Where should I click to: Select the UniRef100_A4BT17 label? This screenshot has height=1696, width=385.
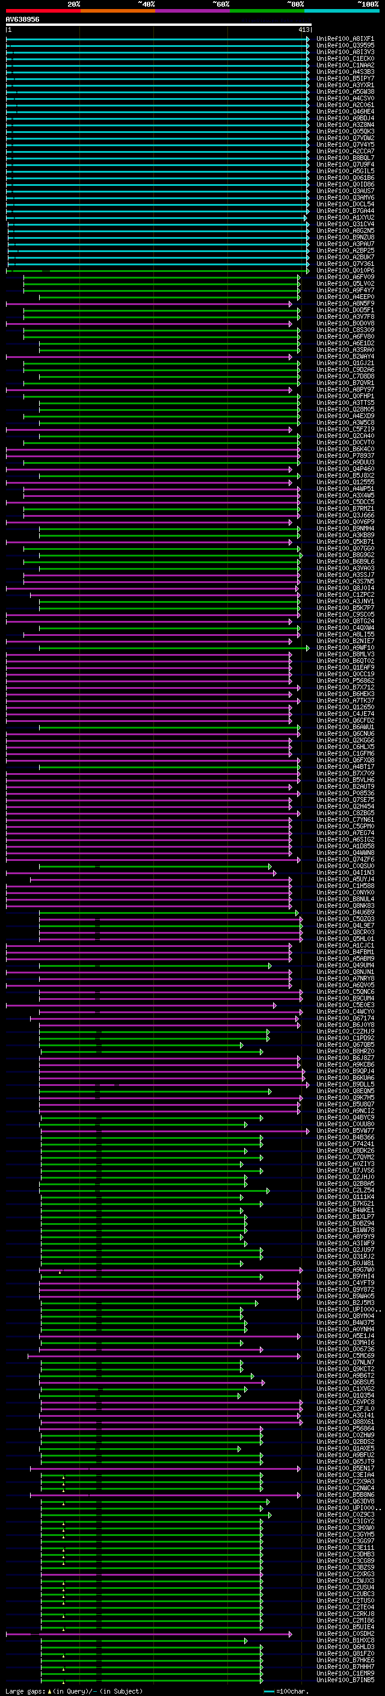[x=345, y=766]
